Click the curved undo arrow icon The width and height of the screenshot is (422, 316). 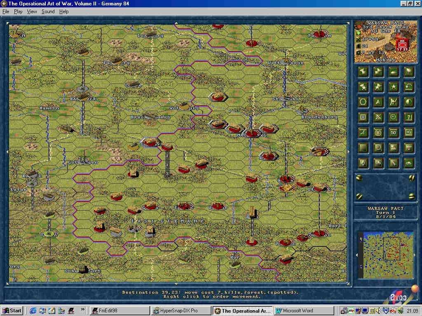tap(409, 87)
